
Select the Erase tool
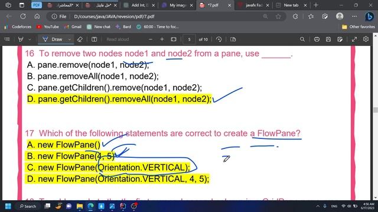pos(80,39)
